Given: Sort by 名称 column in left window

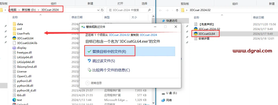Looking at the screenshot, I should (15, 17).
